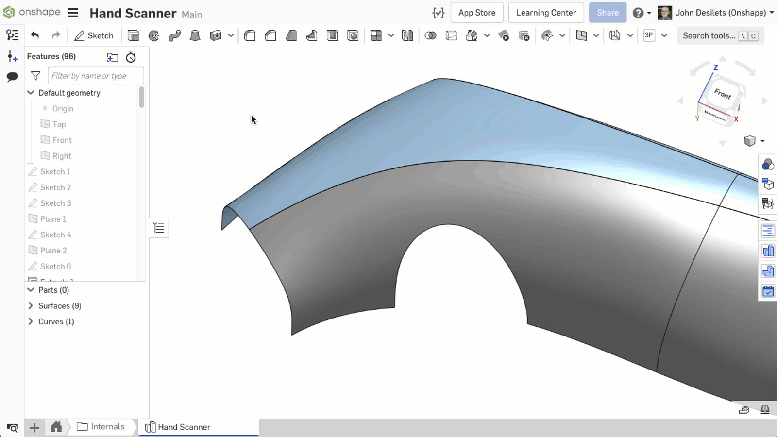The image size is (777, 437).
Task: Expand the Surfaces (9) list
Action: point(31,306)
